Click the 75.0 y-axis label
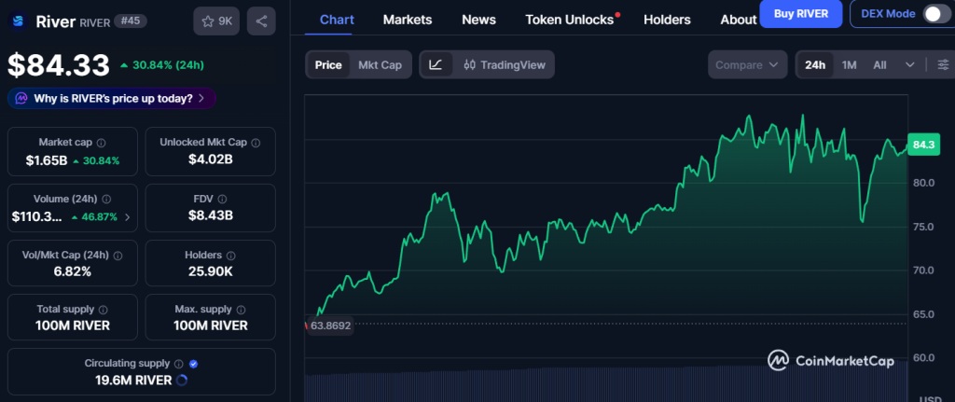 click(923, 227)
